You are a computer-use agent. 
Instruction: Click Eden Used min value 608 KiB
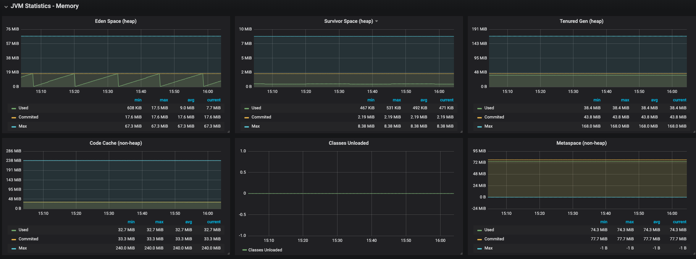tap(134, 108)
